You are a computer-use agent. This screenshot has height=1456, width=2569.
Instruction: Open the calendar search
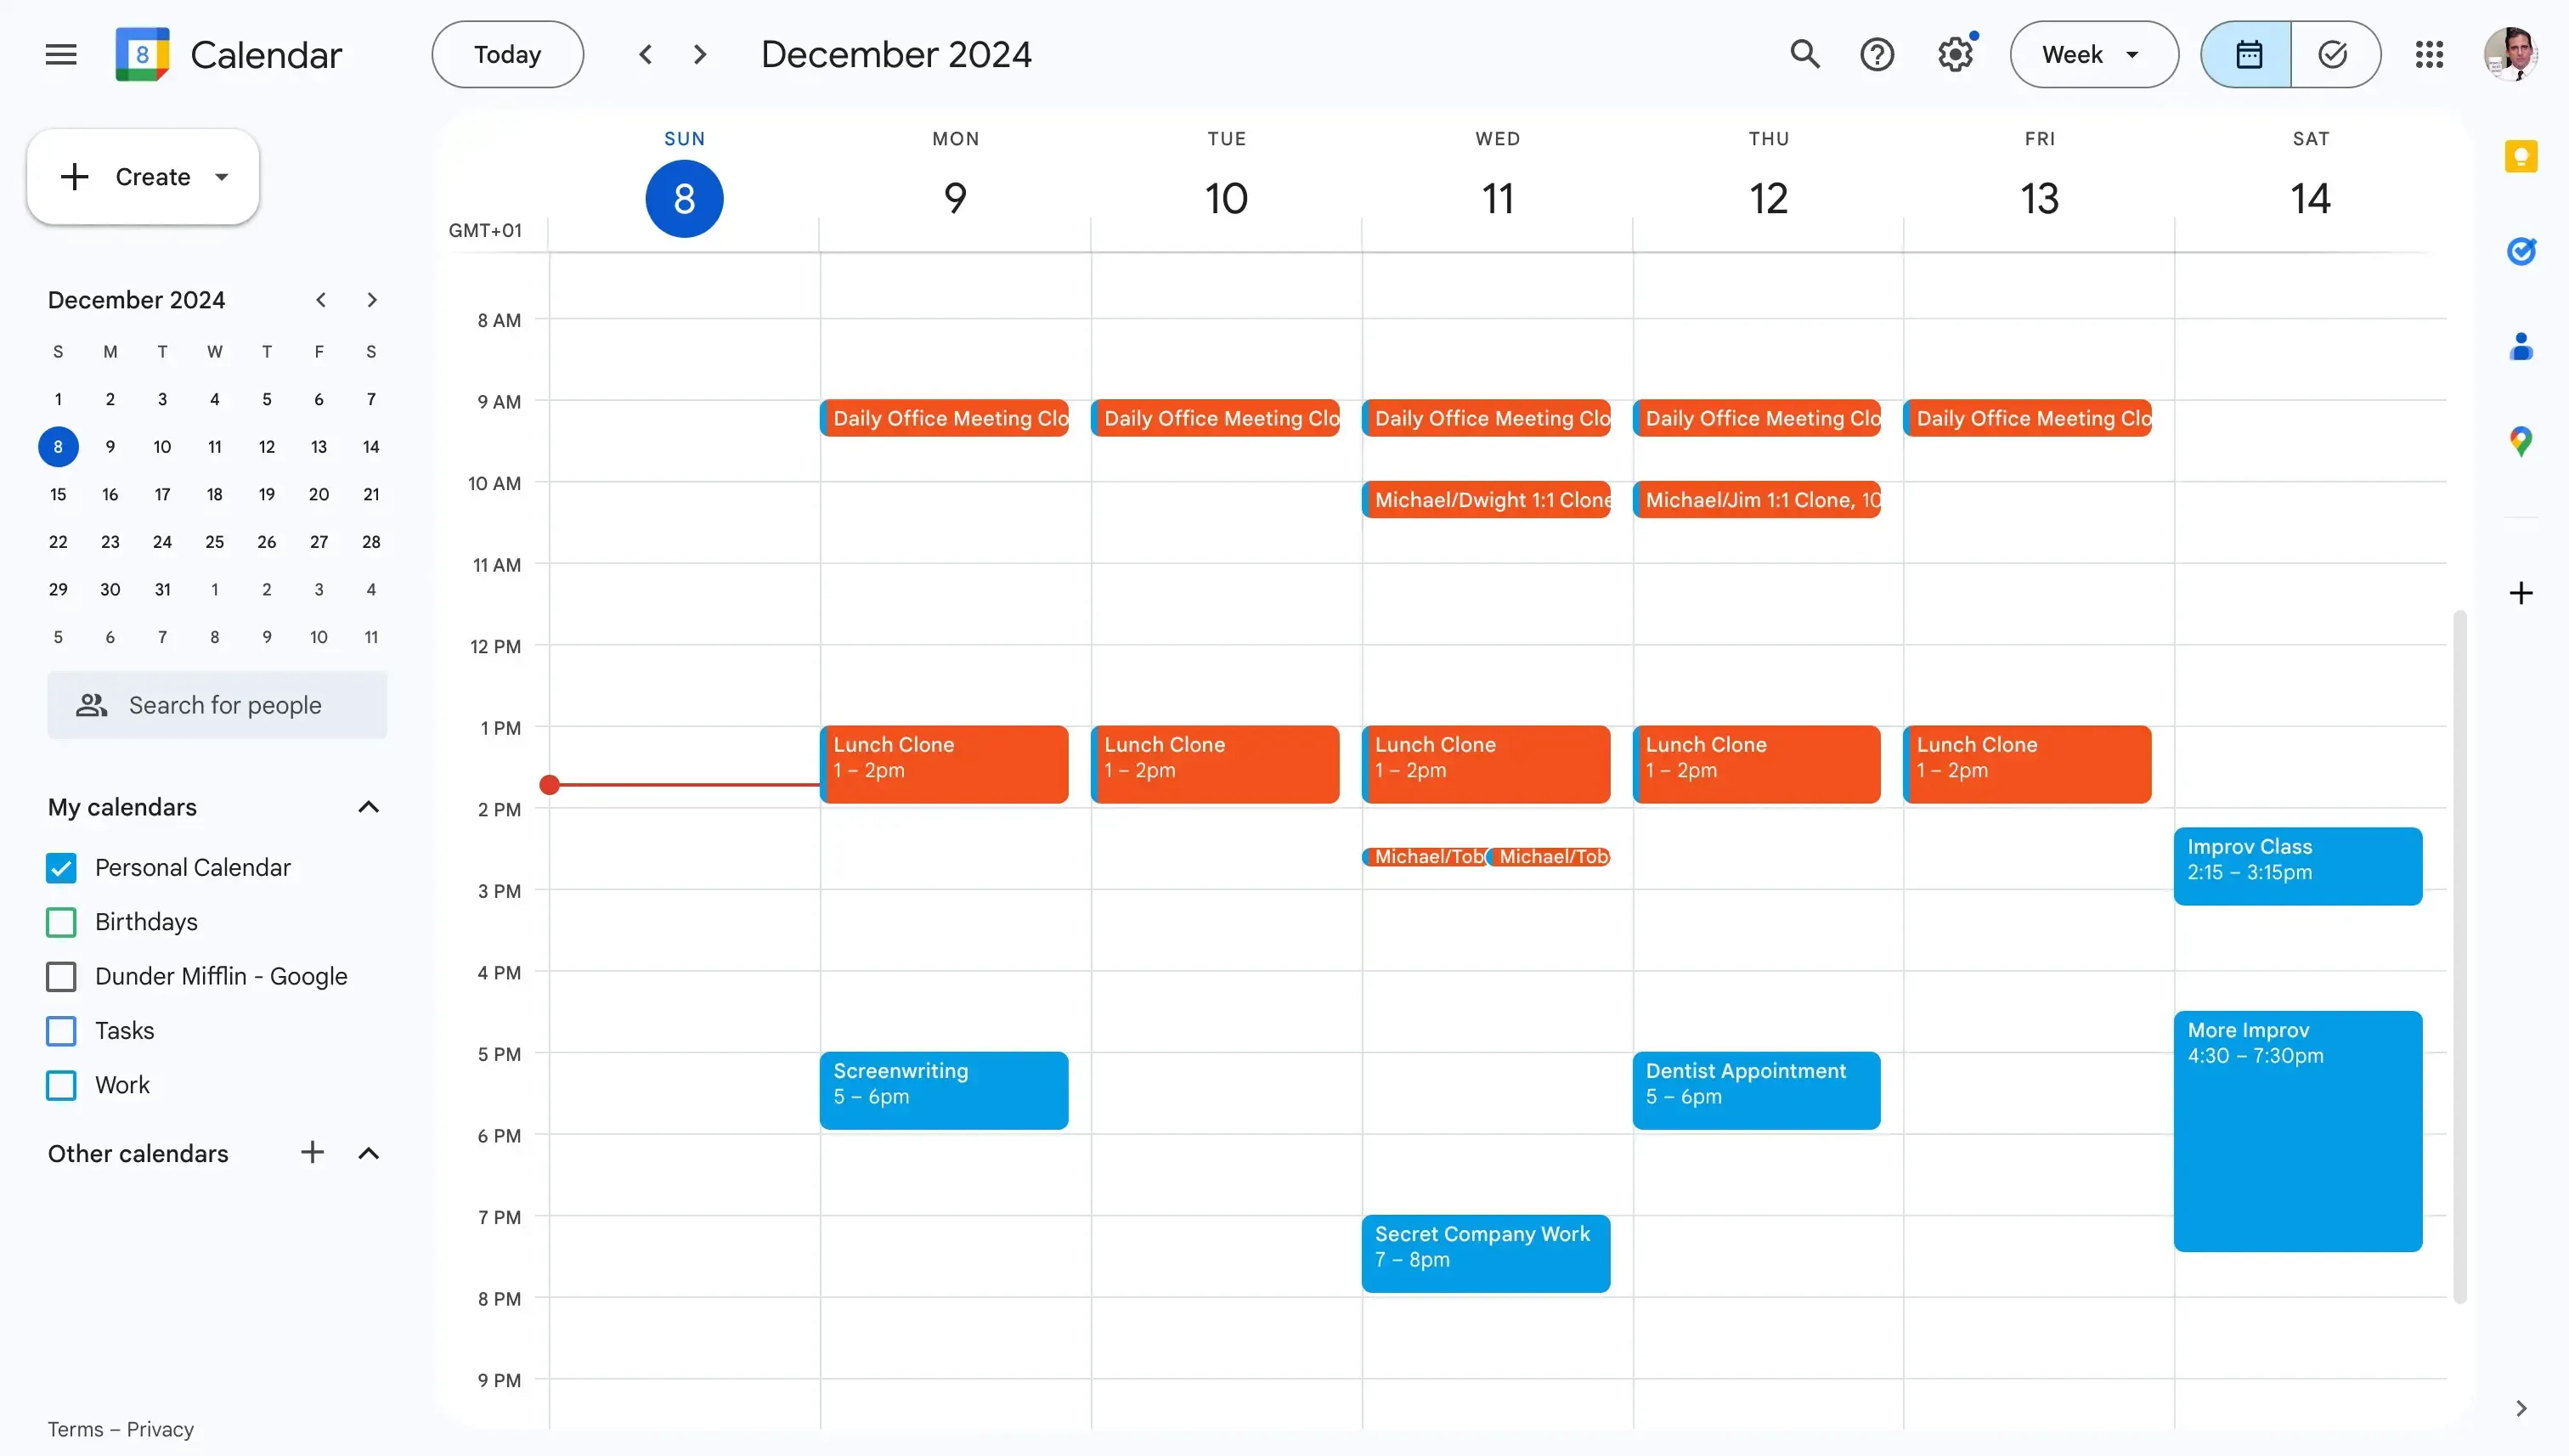click(x=1804, y=54)
